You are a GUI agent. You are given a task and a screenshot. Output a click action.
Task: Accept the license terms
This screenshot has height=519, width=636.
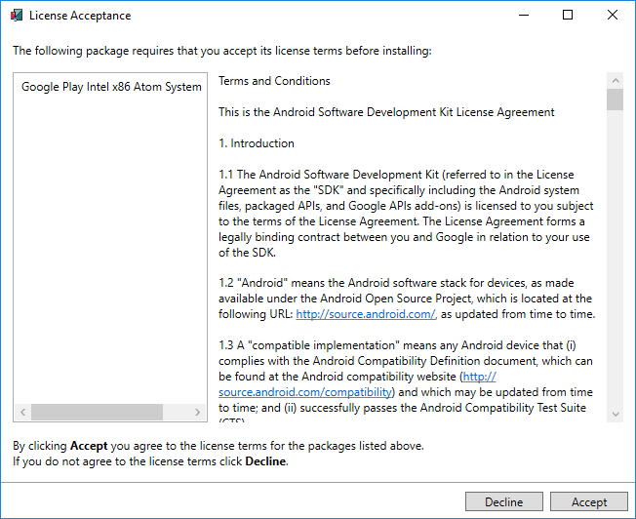tap(589, 502)
